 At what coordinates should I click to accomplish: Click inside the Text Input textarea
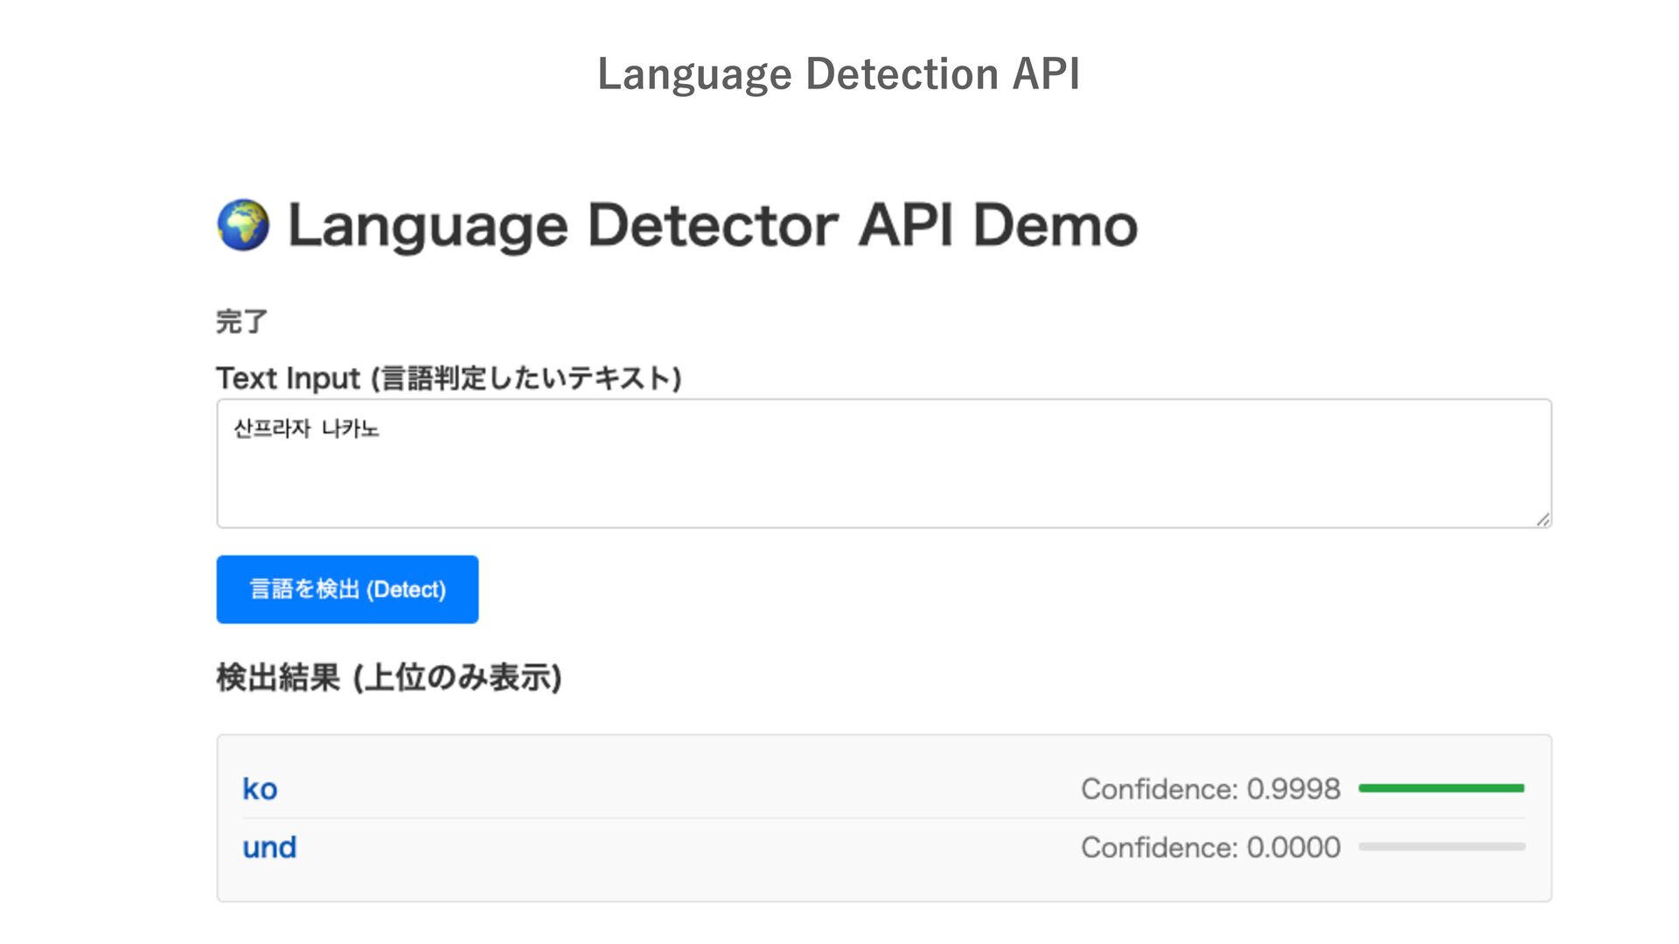coord(883,463)
